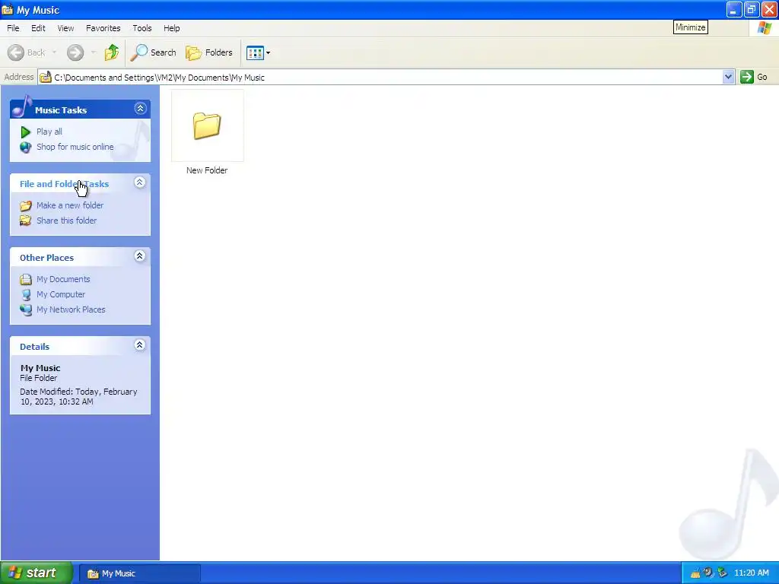This screenshot has height=584, width=779.
Task: Collapse the File and Folder Tasks panel
Action: (x=140, y=182)
